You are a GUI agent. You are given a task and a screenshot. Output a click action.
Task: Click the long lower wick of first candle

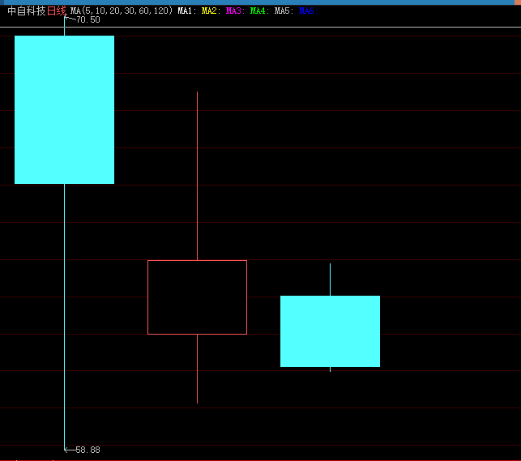click(x=64, y=316)
